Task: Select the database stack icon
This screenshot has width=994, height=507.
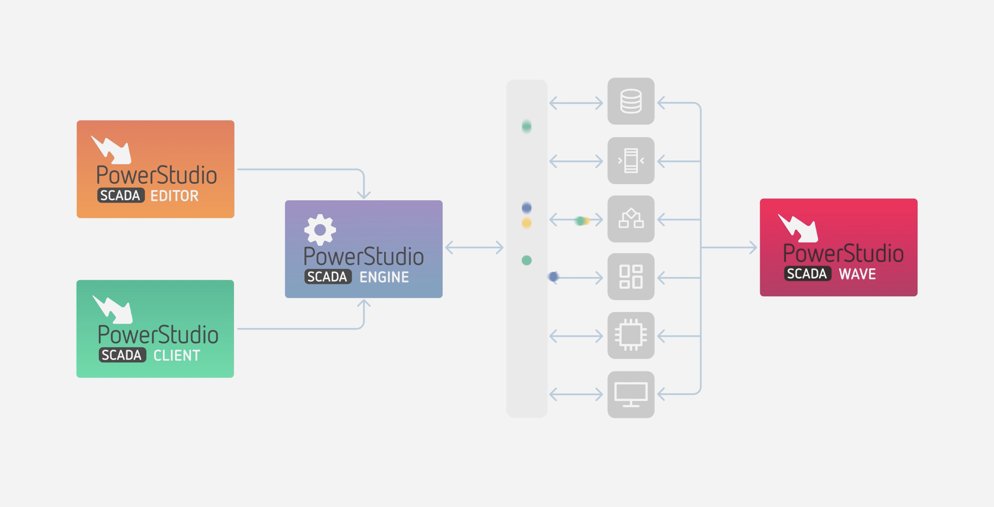Action: pos(631,101)
